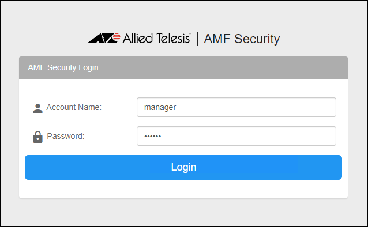Click the Password label
The image size is (368, 227).
66,136
